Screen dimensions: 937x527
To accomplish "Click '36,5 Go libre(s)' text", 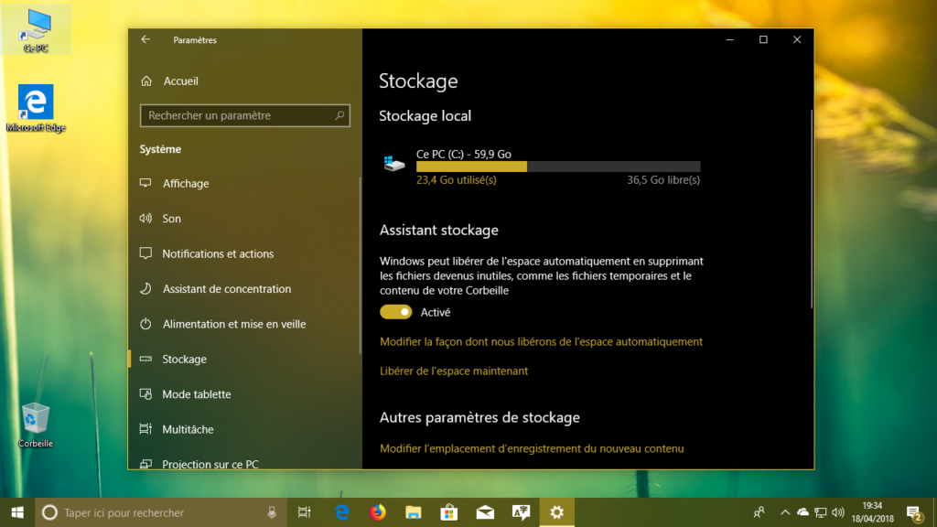I will 663,180.
